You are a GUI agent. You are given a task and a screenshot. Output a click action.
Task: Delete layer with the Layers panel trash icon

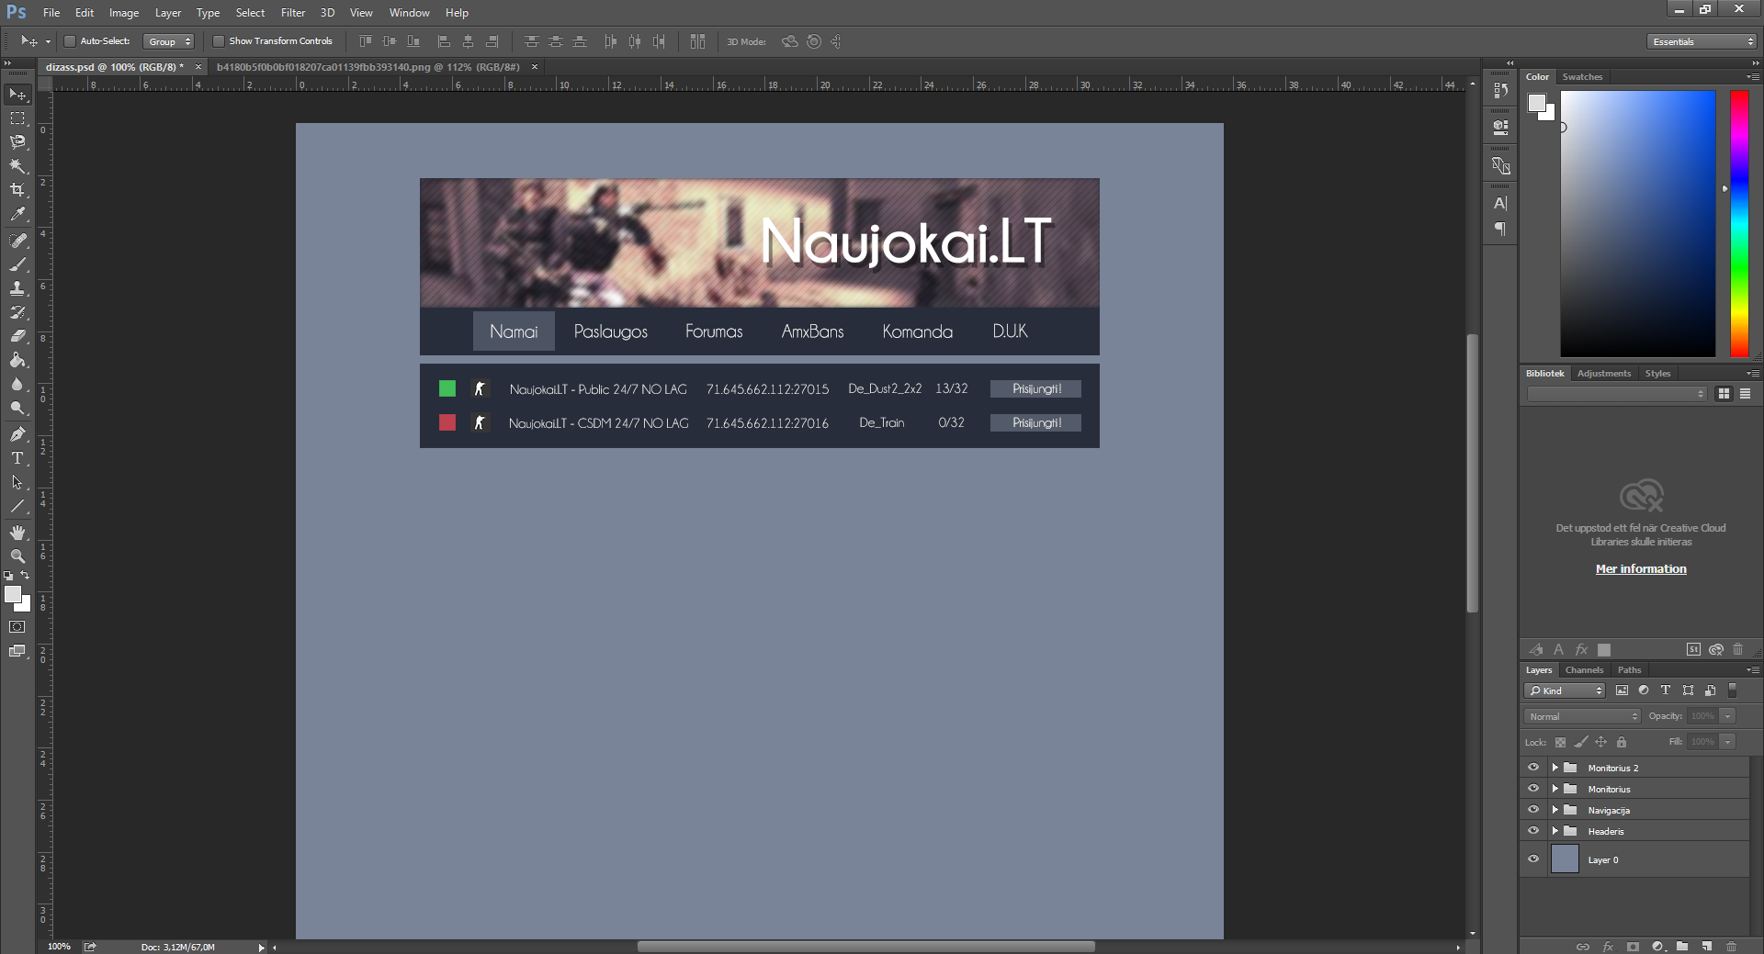click(1731, 946)
